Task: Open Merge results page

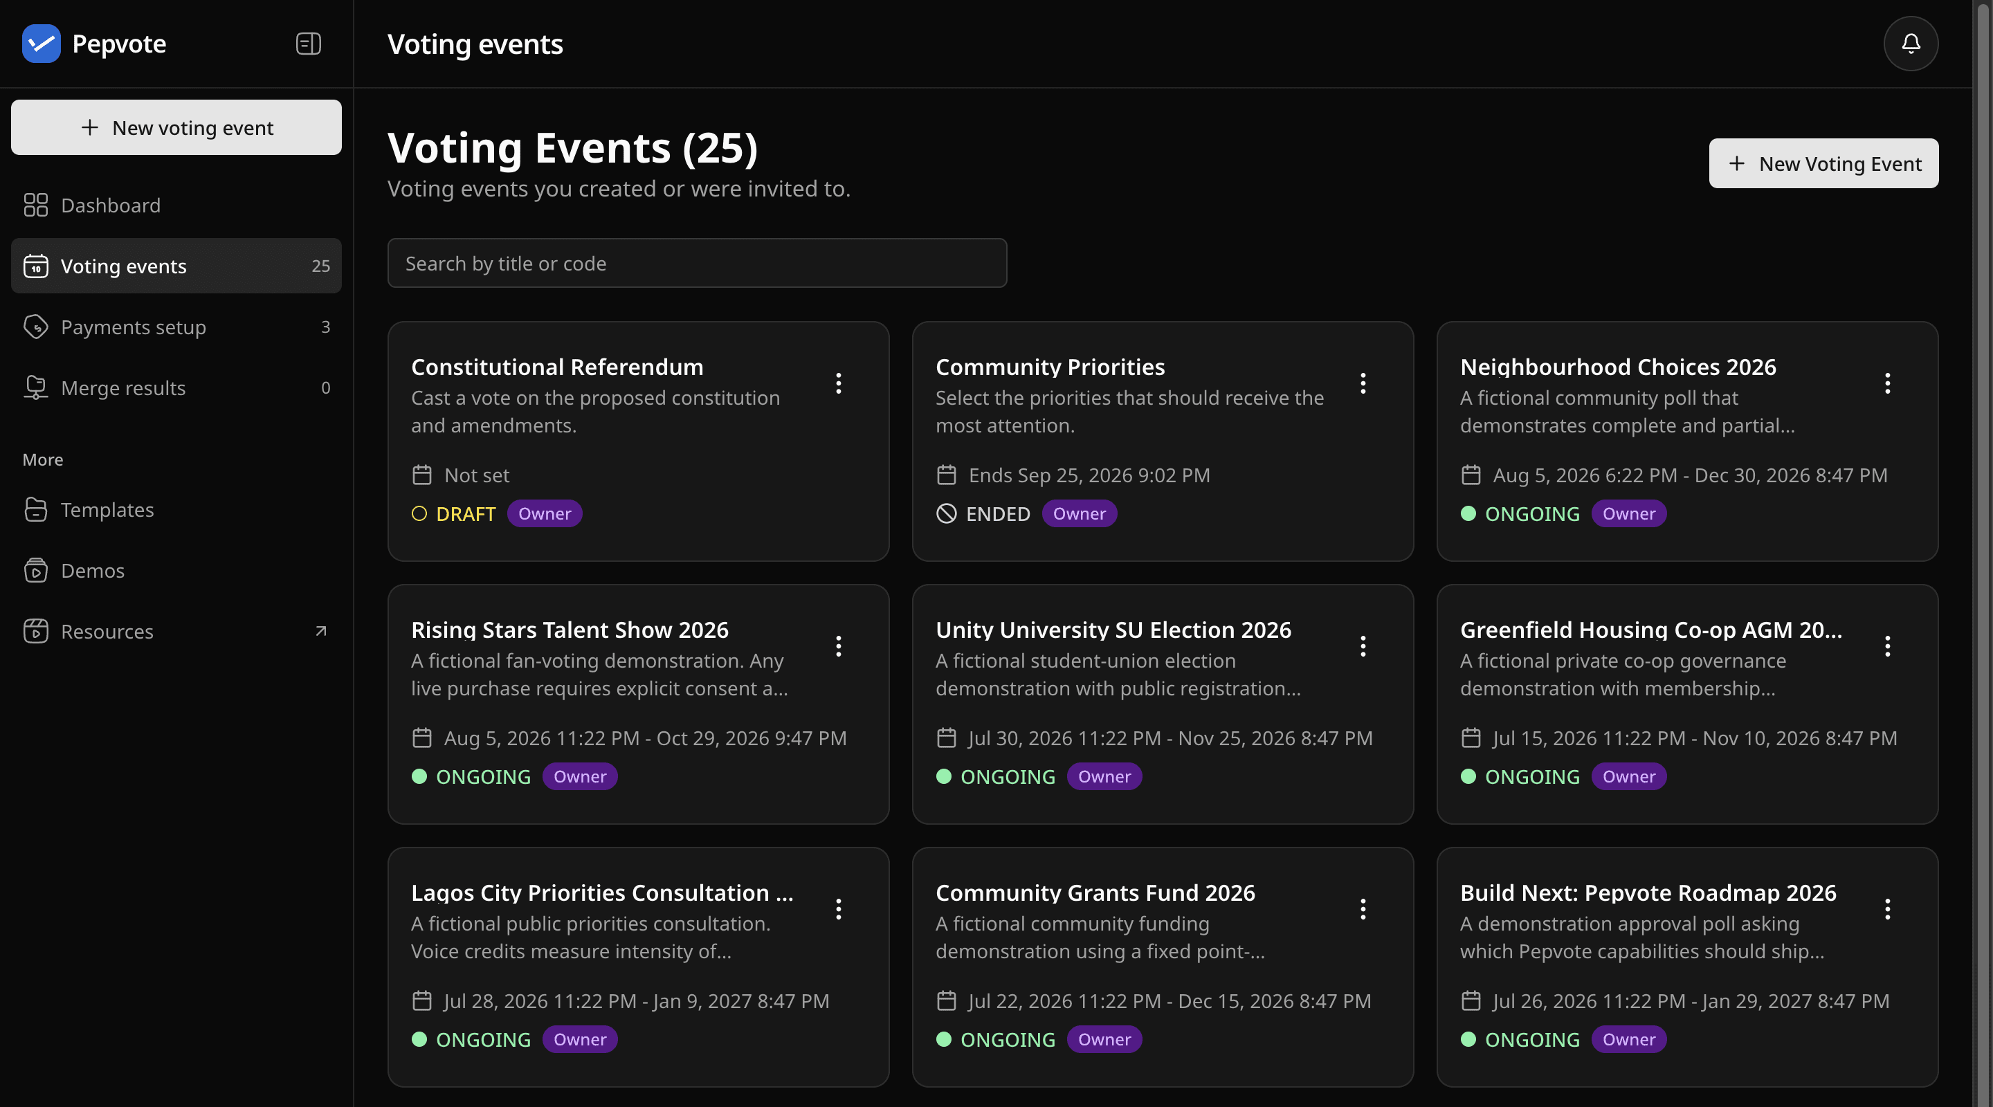Action: pos(176,387)
